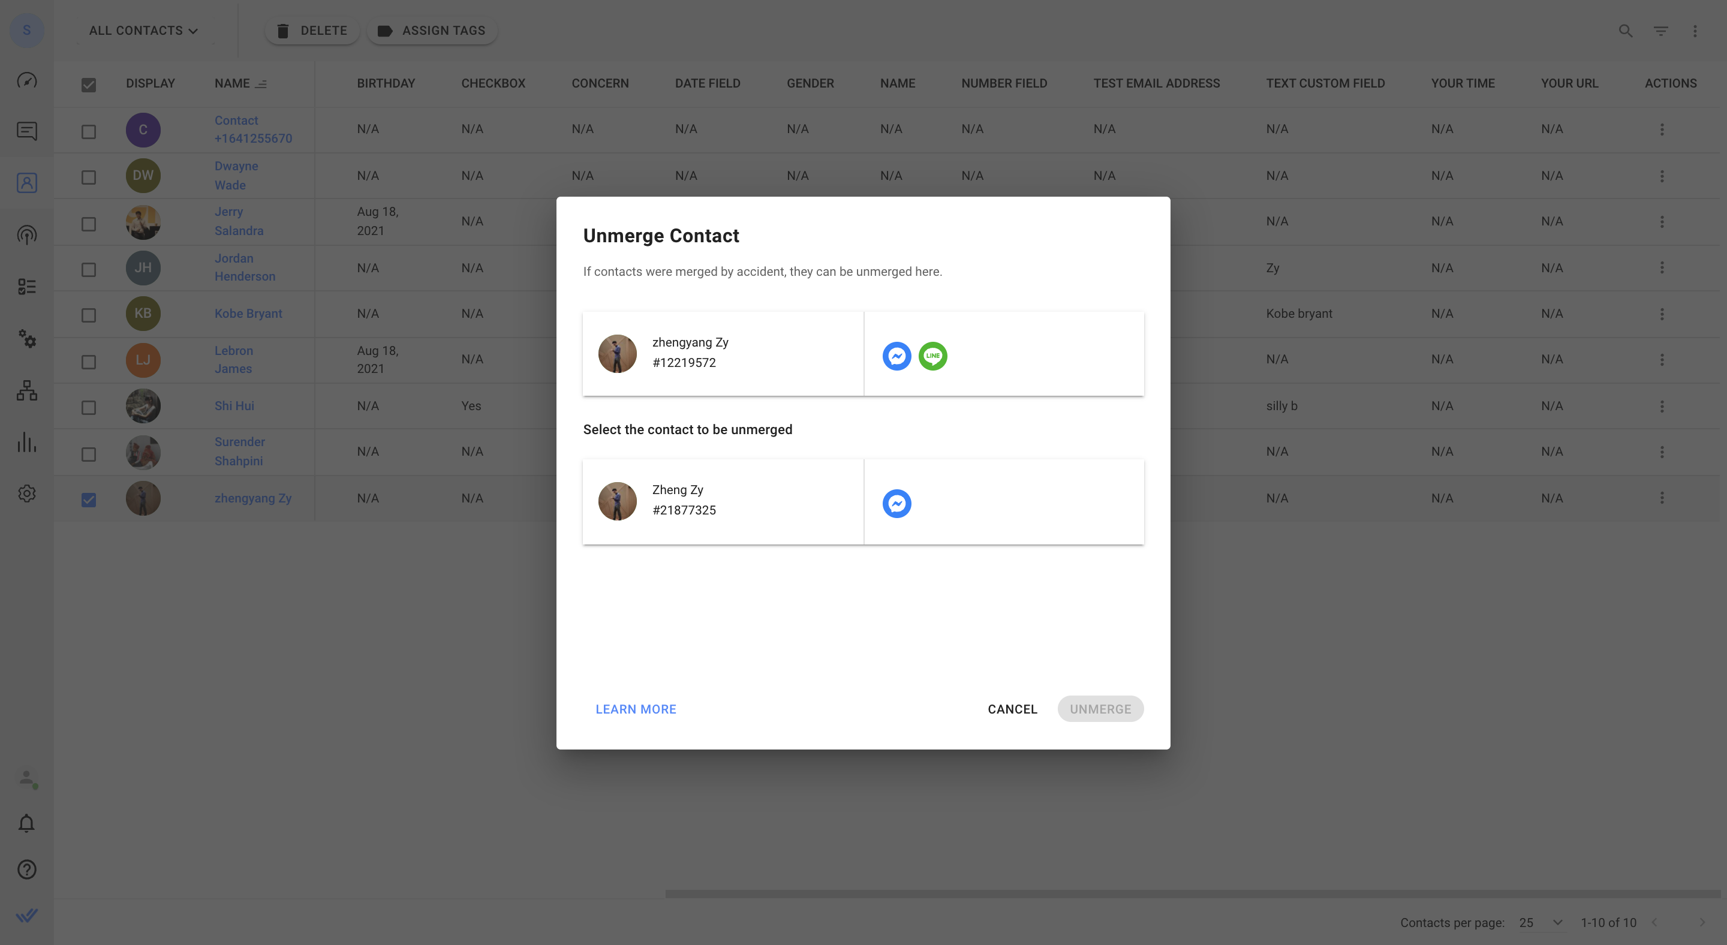Open the notifications bell icon
Screen dimensions: 1727x945
point(27,823)
